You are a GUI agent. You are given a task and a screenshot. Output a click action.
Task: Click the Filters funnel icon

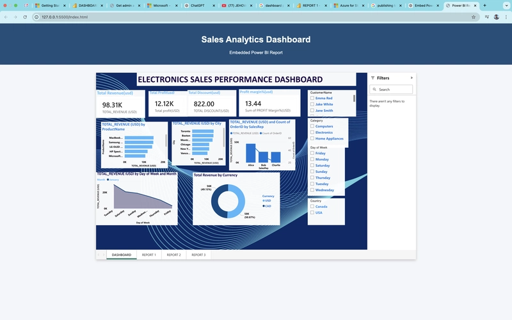372,77
